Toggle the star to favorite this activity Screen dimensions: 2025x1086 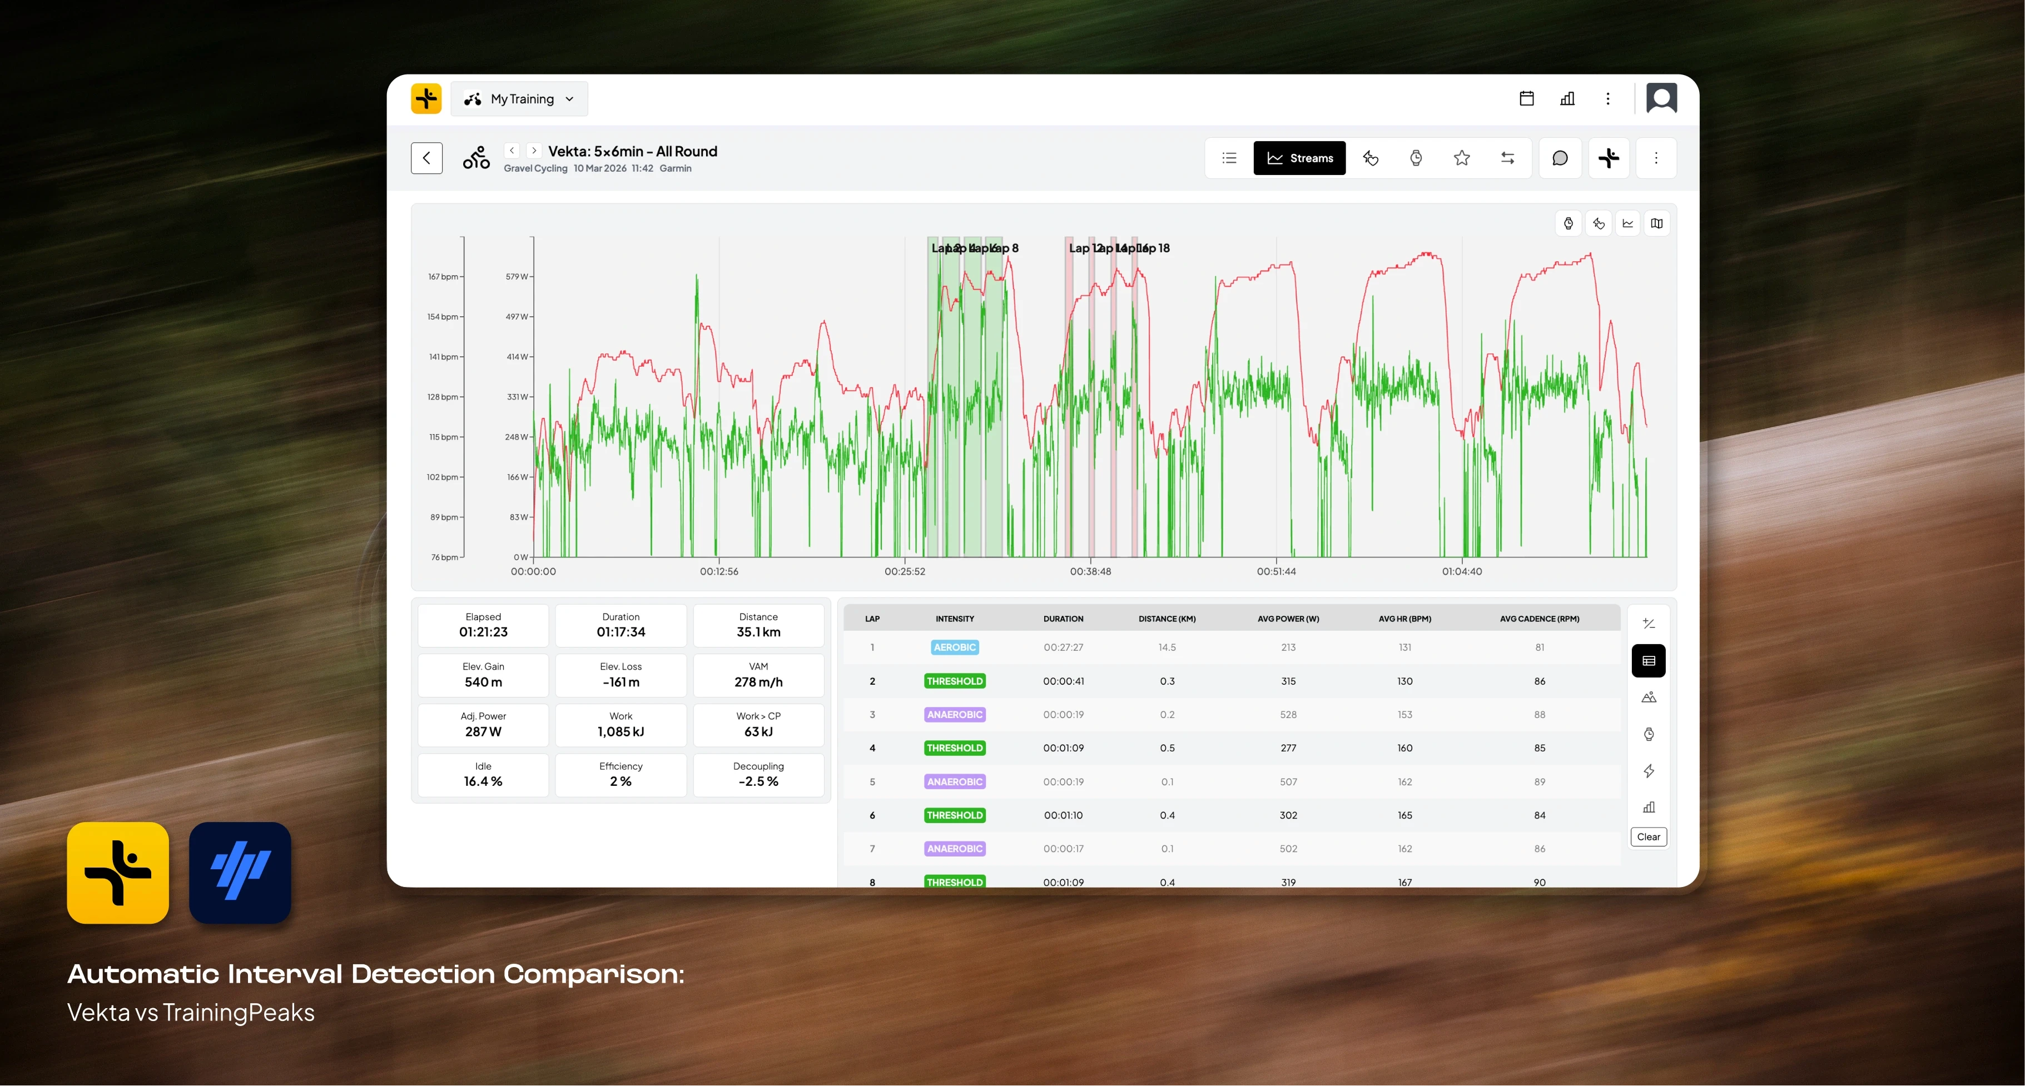[x=1461, y=158]
